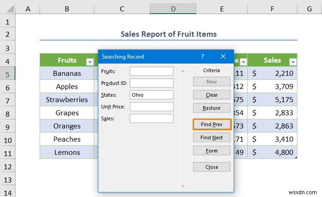Open the Unit Price filter dropdown

tap(243, 62)
